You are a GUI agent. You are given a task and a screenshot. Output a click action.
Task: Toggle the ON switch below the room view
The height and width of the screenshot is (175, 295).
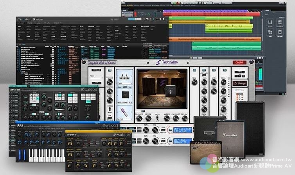[x=143, y=111]
